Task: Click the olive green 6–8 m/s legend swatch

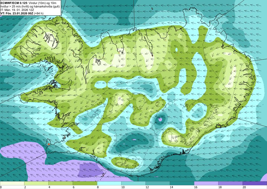Action: 85,183
